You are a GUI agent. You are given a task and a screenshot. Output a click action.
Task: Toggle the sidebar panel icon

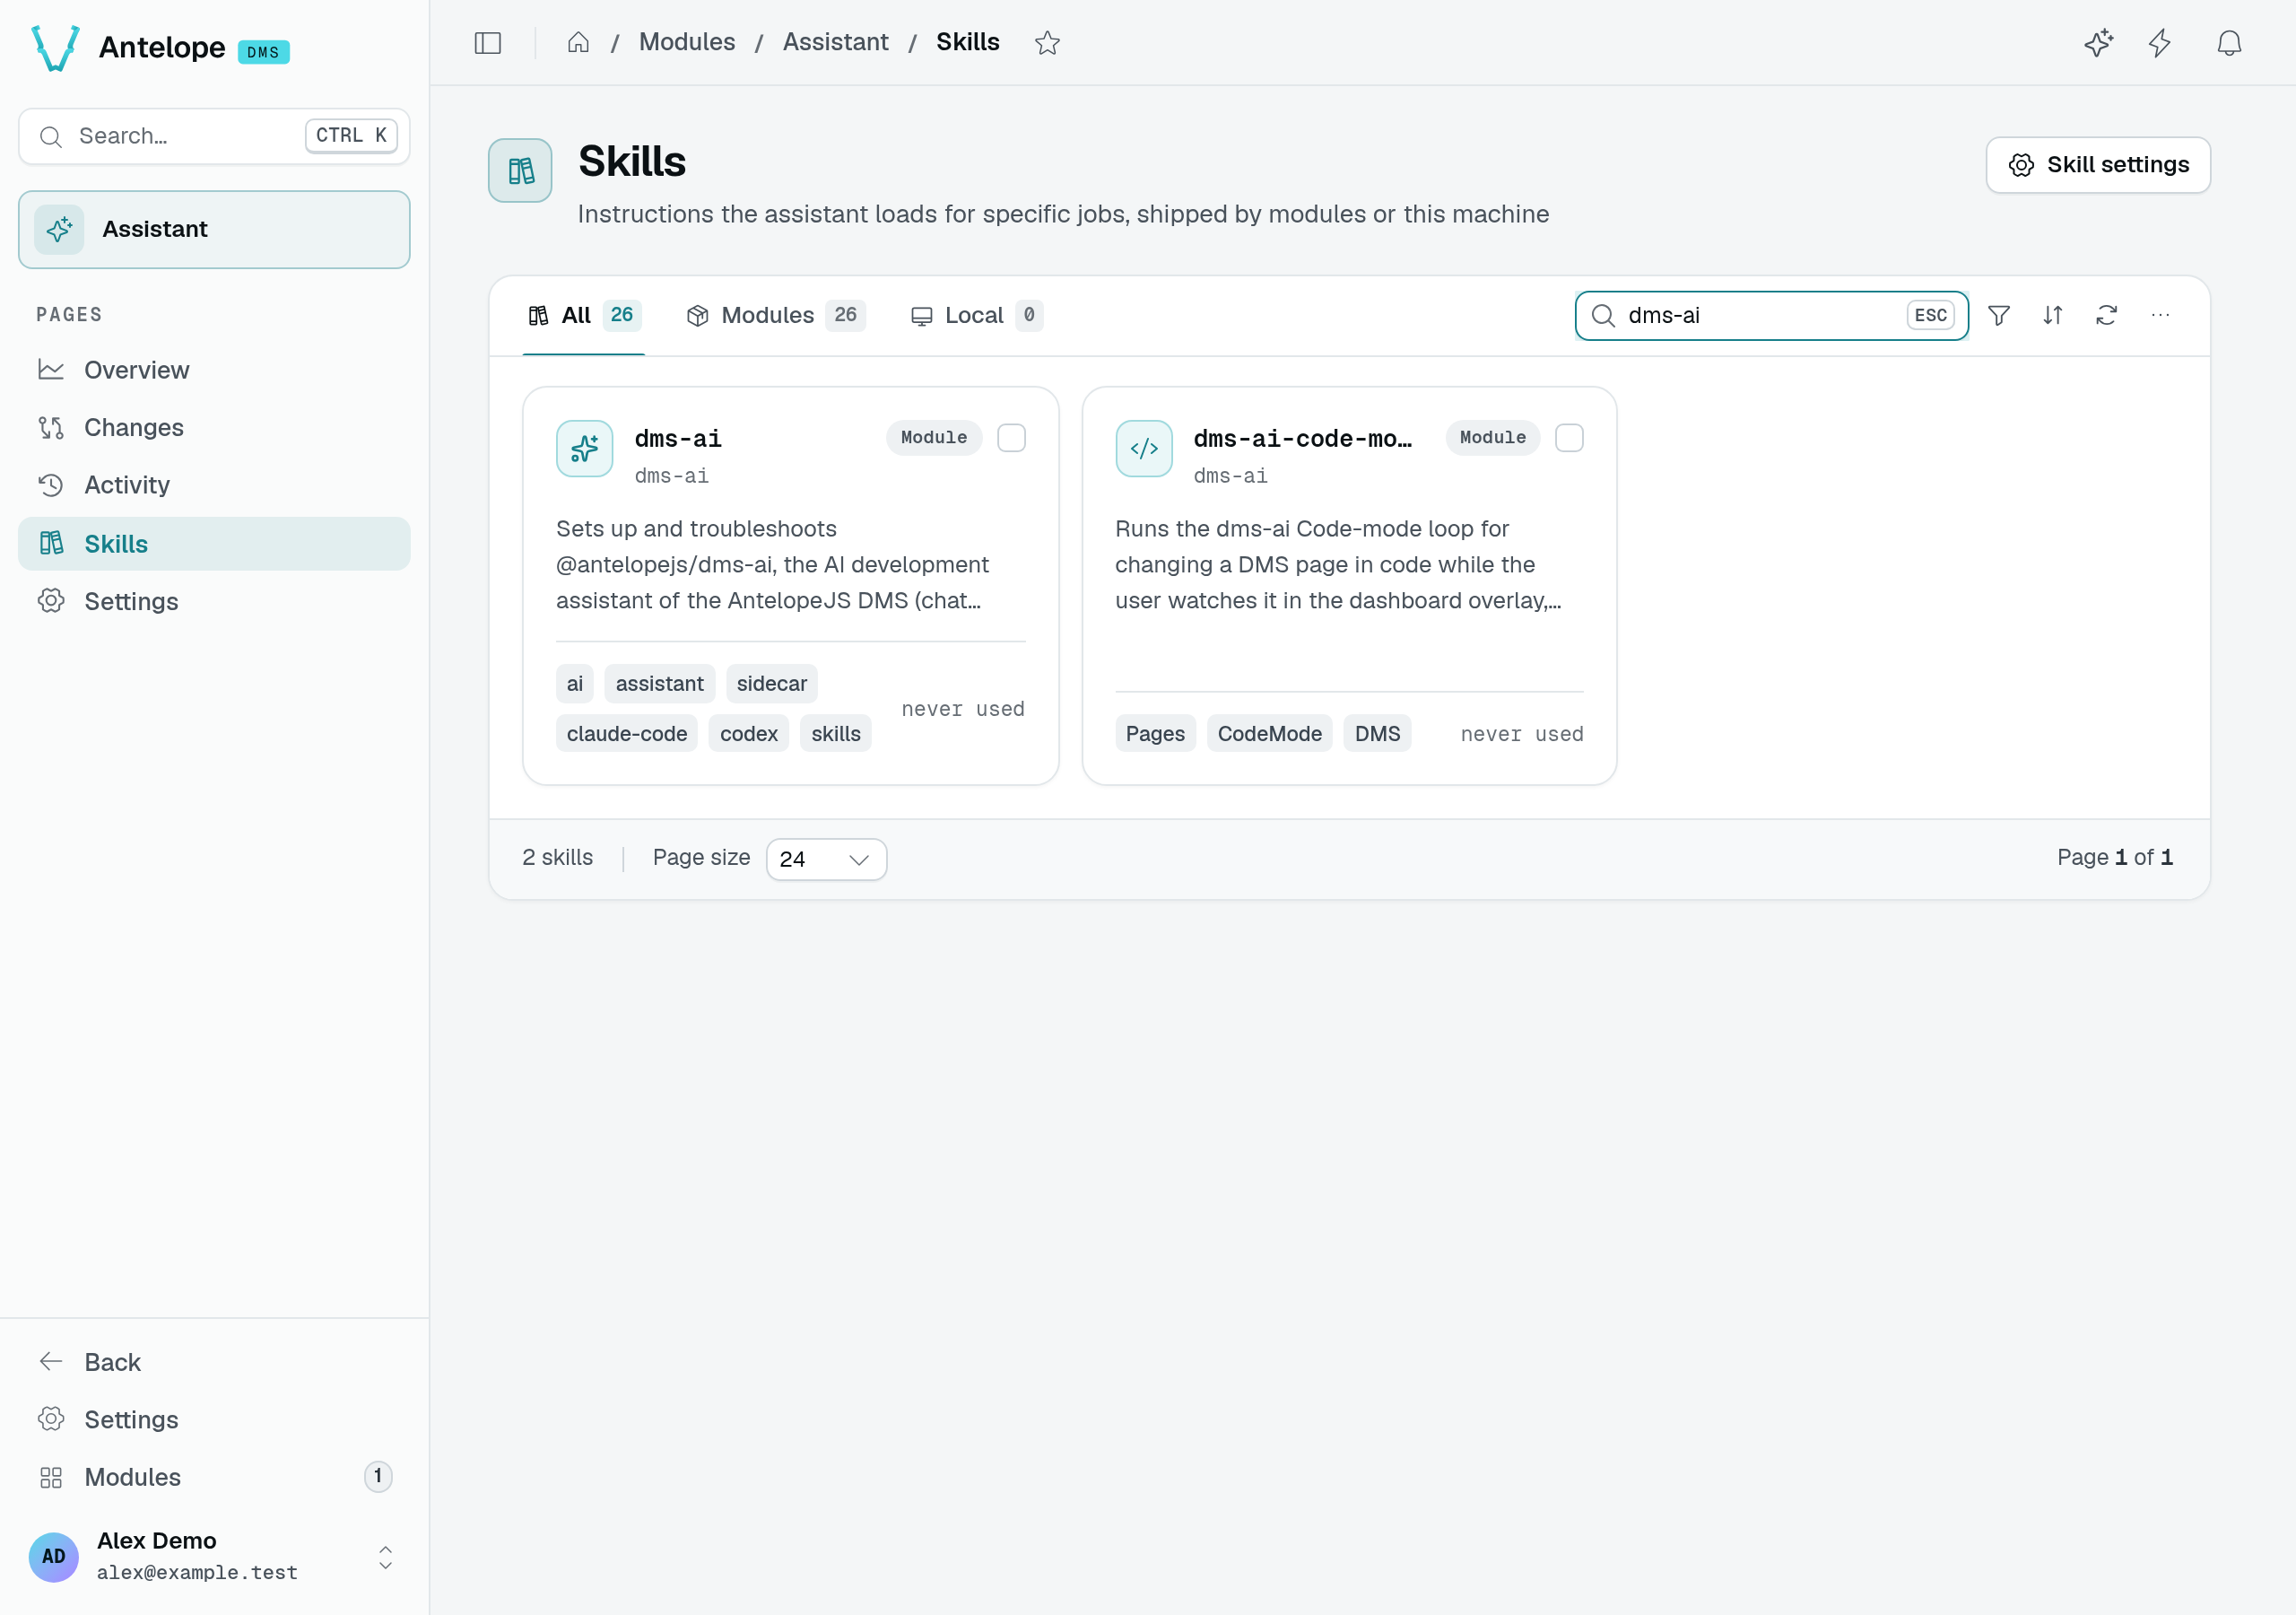487,42
